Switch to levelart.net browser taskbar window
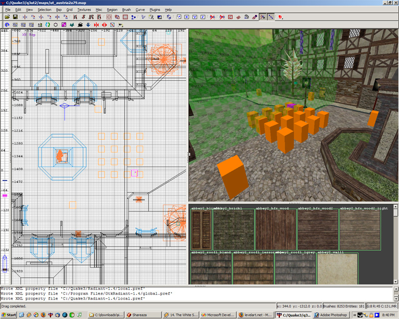This screenshot has height=319, width=399. [256, 315]
